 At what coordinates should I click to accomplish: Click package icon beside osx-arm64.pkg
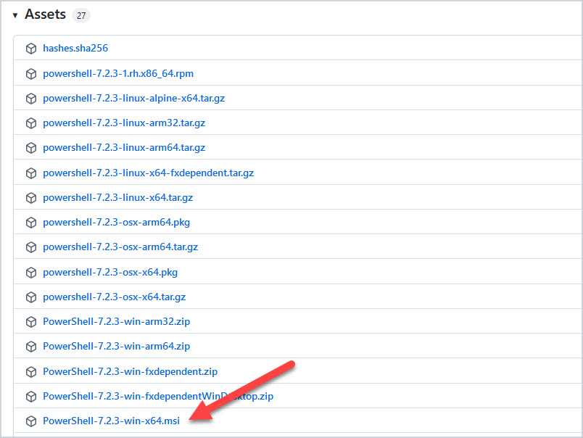[x=31, y=223]
